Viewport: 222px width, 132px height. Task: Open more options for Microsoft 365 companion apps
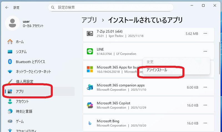[x=205, y=87]
